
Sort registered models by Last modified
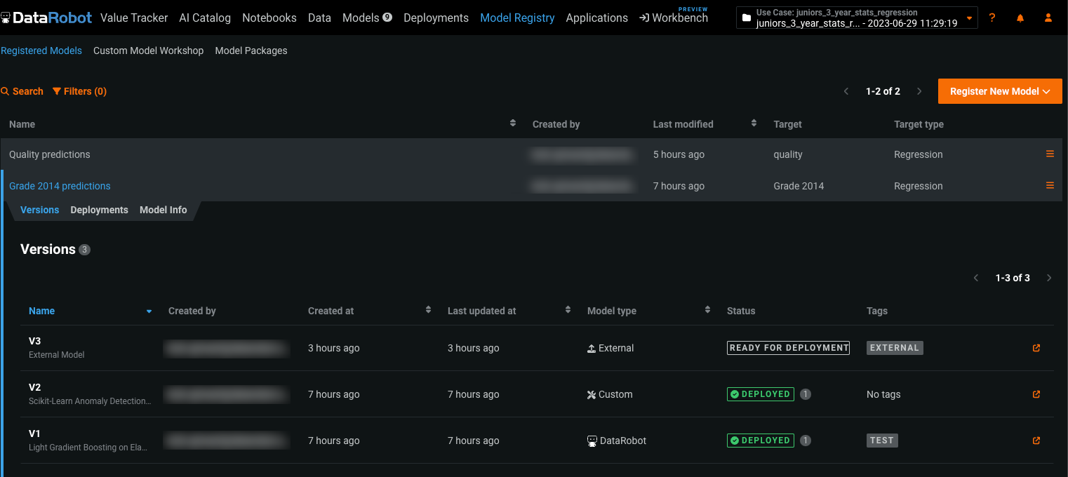(x=754, y=123)
